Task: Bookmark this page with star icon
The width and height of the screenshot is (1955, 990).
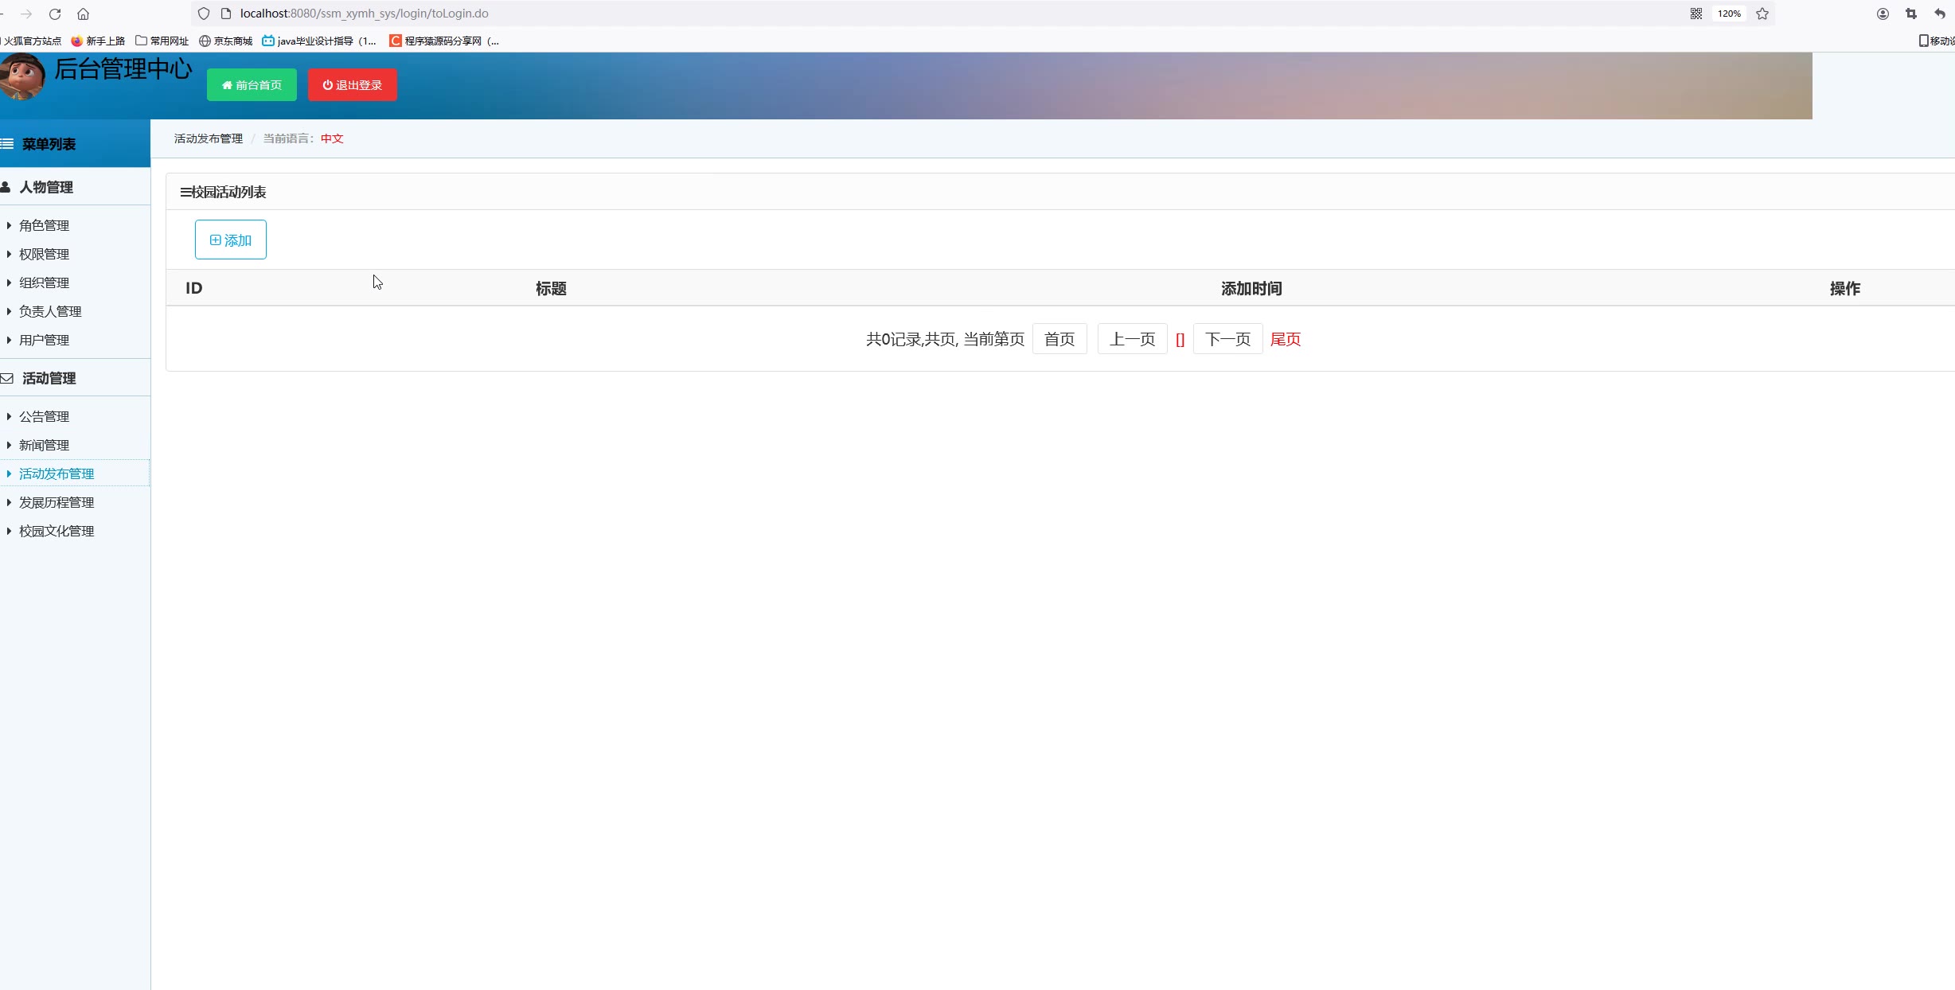Action: click(1762, 14)
